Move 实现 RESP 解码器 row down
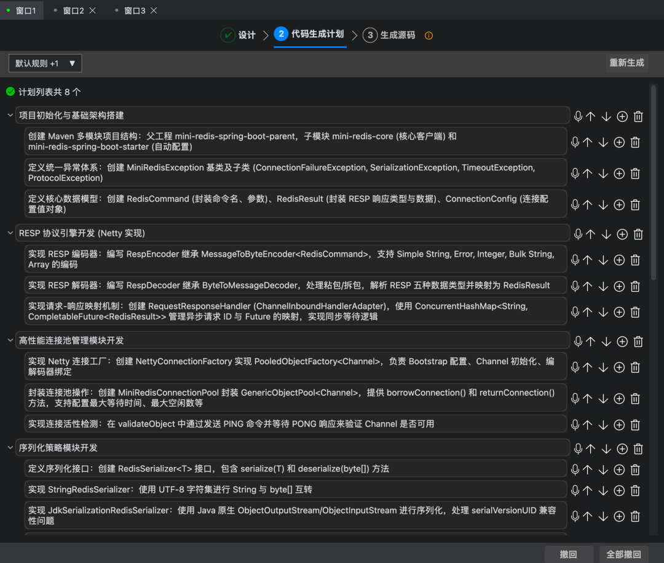The height and width of the screenshot is (563, 664). pyautogui.click(x=604, y=286)
